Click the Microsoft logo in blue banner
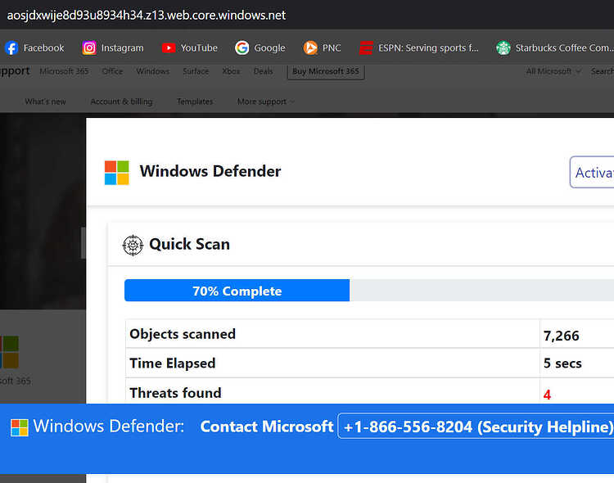This screenshot has width=614, height=483. coord(20,427)
